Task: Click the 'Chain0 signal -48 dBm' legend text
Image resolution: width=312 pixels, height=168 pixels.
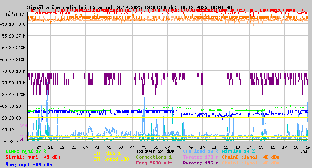Action: (x=250, y=157)
